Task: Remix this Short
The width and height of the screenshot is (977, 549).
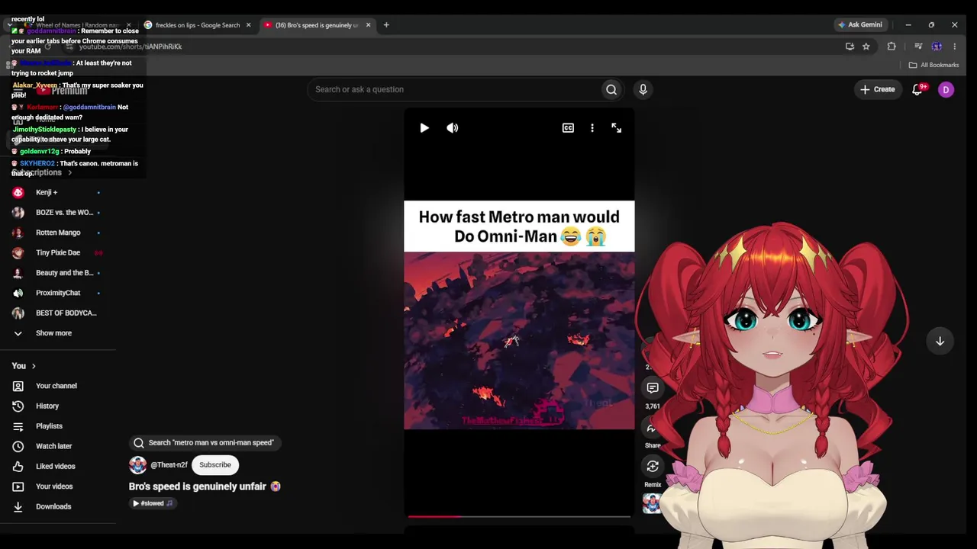Action: point(653,466)
